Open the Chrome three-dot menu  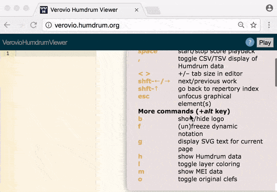[269, 25]
